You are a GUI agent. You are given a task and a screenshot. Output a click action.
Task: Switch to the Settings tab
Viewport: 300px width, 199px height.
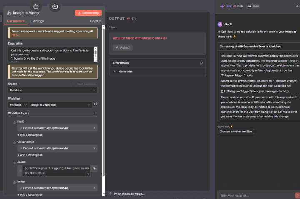(37, 21)
